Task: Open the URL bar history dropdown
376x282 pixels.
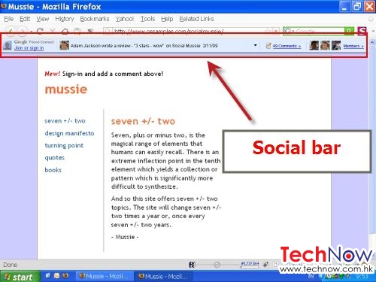Action: pos(276,31)
